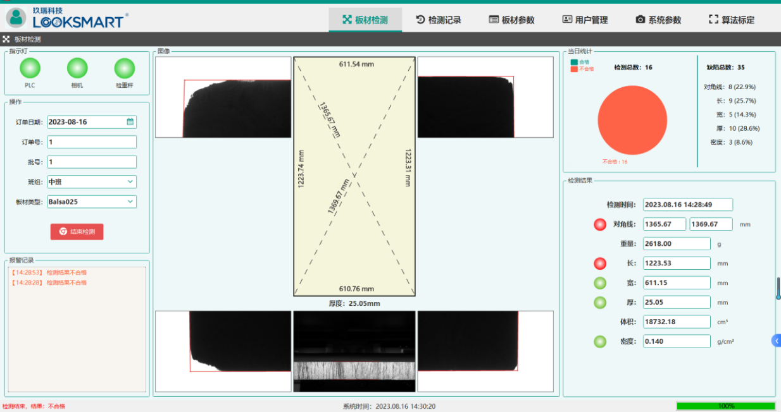
Task: Click the 相机 camera indicator light
Action: pos(77,68)
